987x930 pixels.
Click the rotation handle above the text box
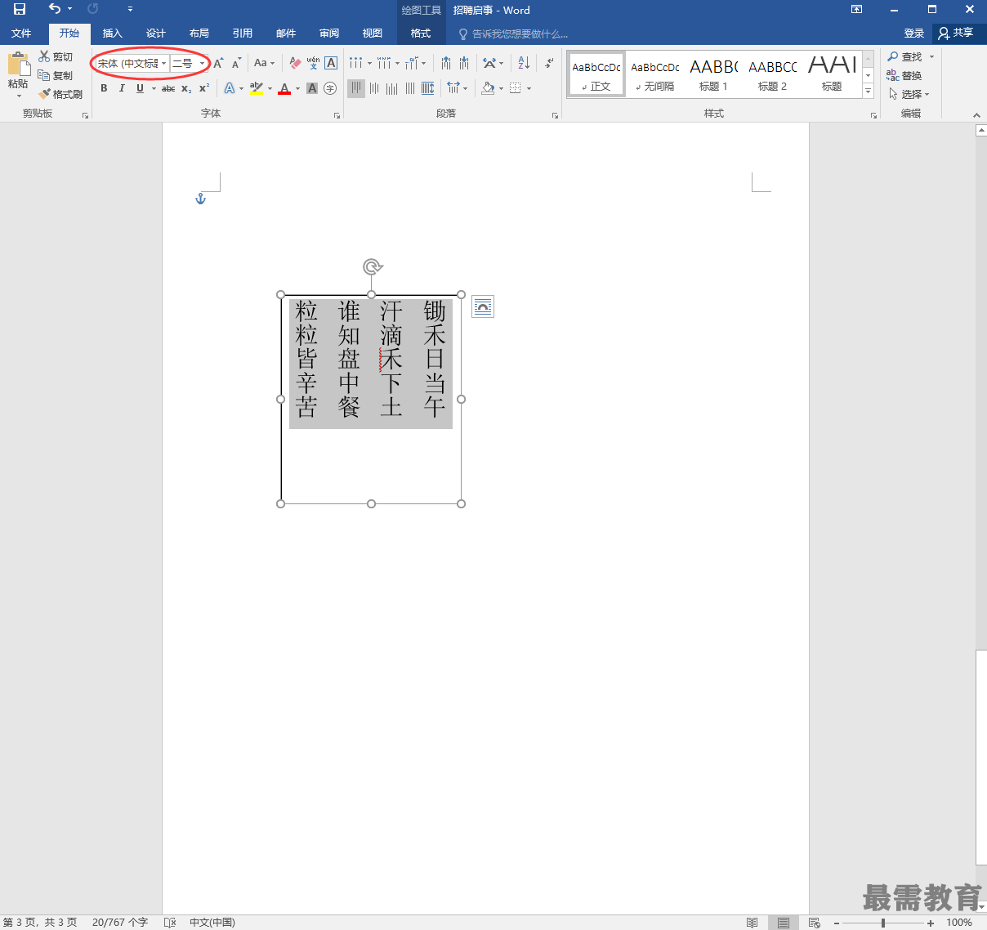[x=372, y=266]
